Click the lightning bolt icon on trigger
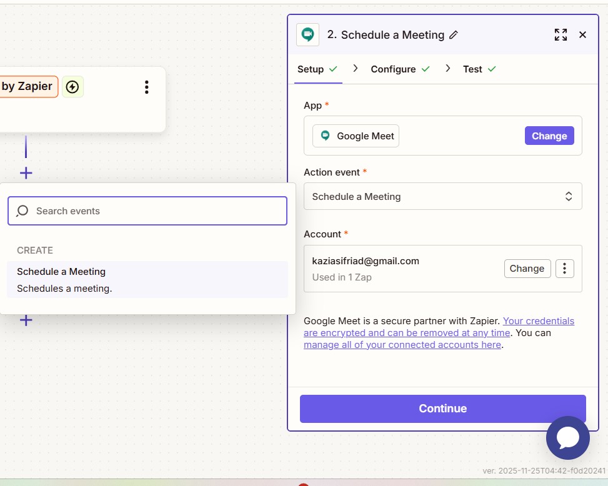 72,87
